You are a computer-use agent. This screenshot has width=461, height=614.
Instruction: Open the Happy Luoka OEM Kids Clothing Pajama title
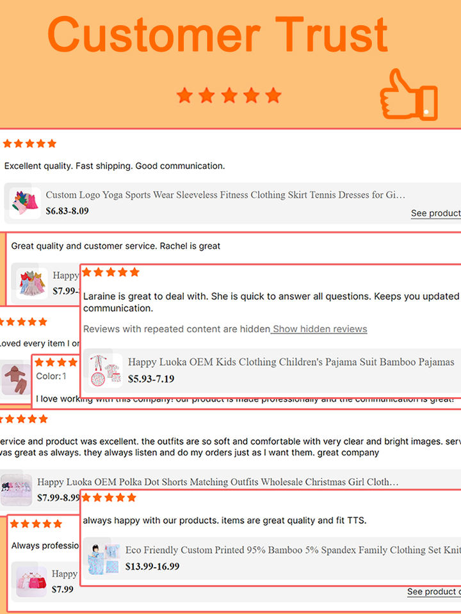(x=291, y=362)
